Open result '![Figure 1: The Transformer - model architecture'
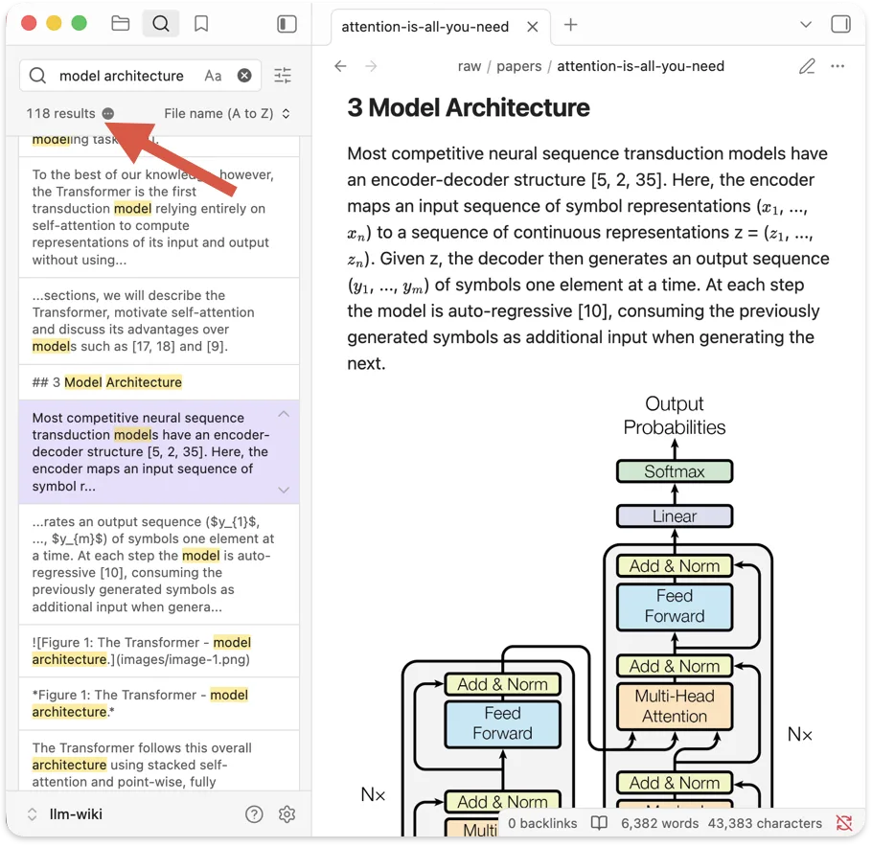The image size is (872, 847). 159,651
